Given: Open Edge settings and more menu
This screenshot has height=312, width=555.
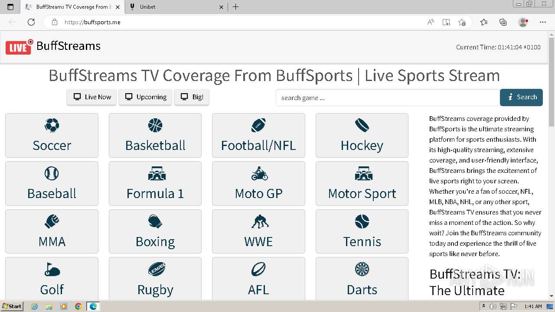Looking at the screenshot, I should 543,22.
